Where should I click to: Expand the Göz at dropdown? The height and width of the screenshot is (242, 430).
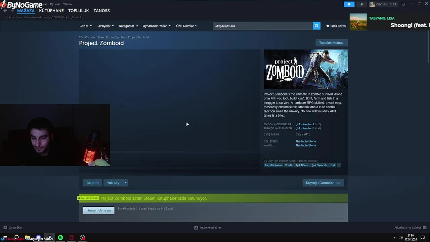(86, 26)
